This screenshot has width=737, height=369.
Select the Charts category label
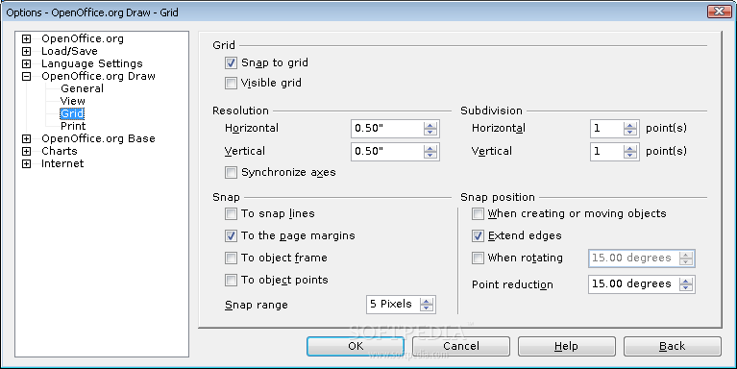[x=60, y=151]
